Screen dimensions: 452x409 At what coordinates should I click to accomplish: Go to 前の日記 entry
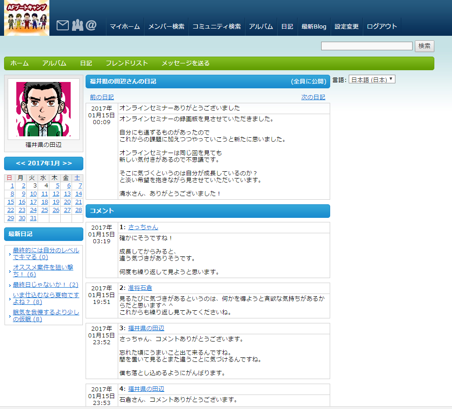[x=102, y=97]
